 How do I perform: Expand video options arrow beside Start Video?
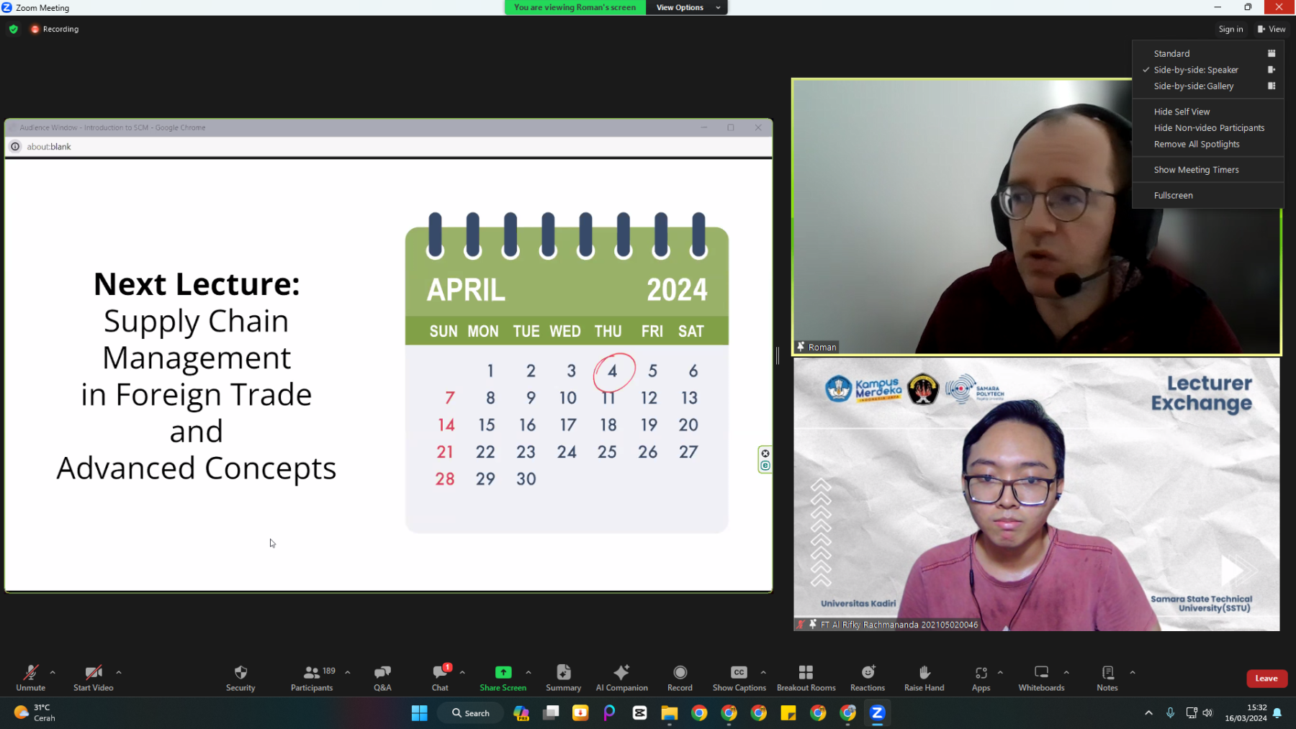pyautogui.click(x=119, y=672)
